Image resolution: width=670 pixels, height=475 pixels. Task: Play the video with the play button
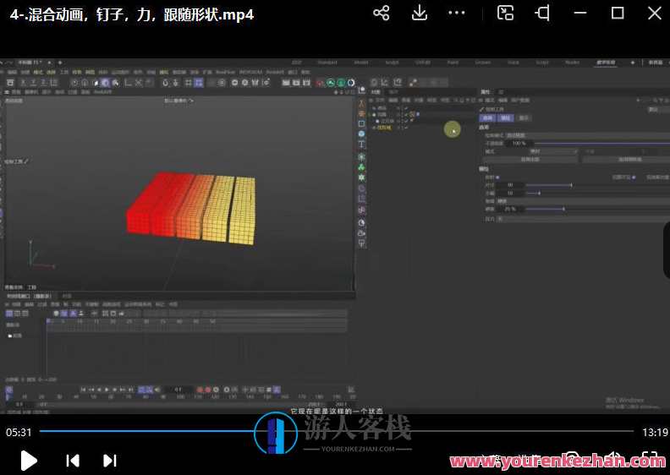point(29,460)
